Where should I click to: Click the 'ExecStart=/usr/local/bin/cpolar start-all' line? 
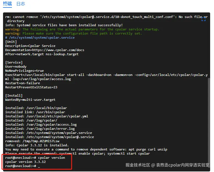pyautogui.click(x=106, y=75)
